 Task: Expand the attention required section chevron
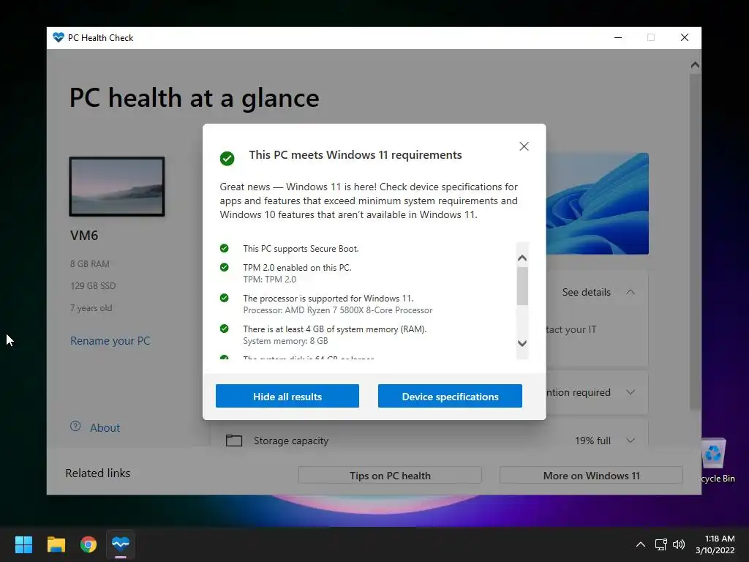click(x=631, y=392)
